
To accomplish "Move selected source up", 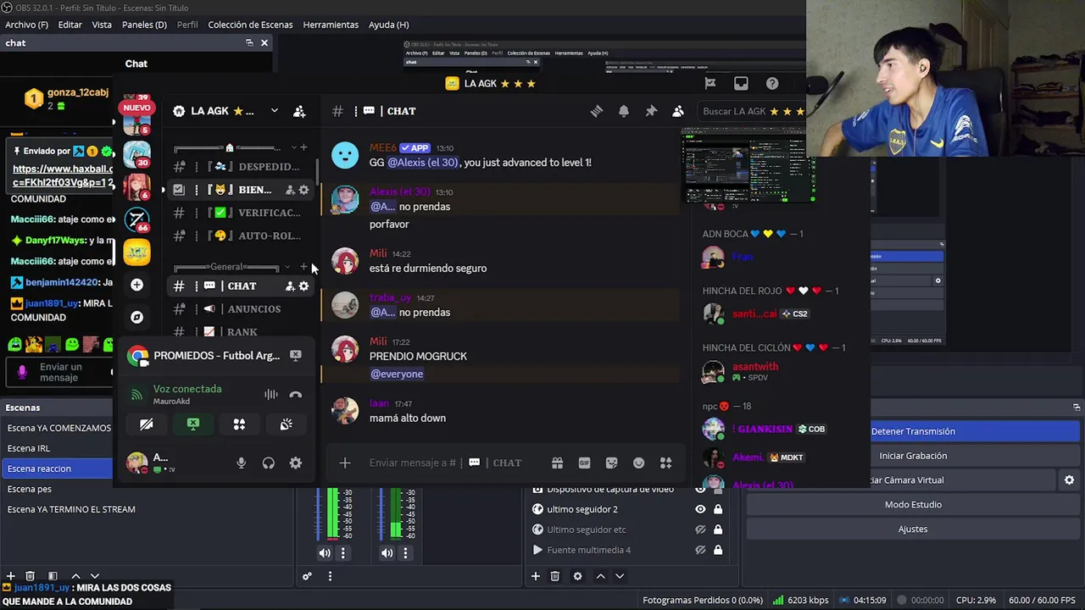I will point(600,576).
